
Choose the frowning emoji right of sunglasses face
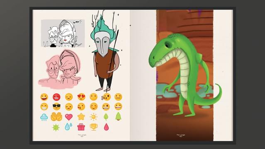click(x=69, y=107)
